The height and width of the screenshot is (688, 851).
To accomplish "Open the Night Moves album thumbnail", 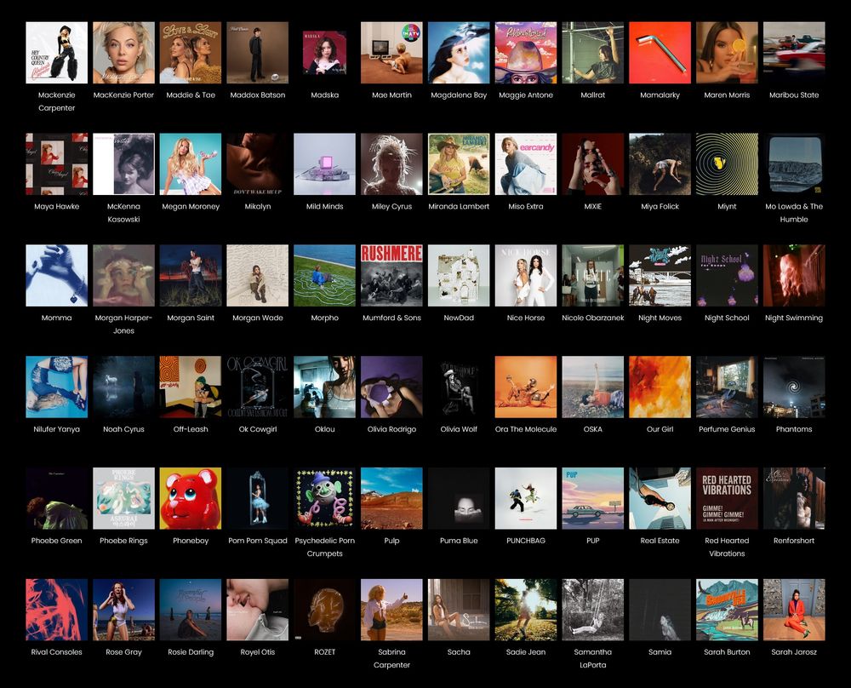I will [660, 275].
